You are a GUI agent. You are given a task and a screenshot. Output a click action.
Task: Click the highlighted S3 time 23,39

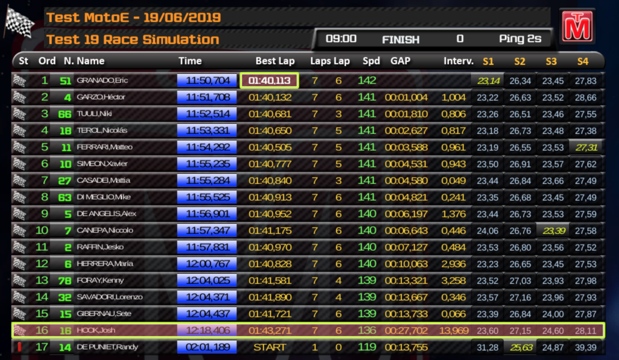(553, 231)
